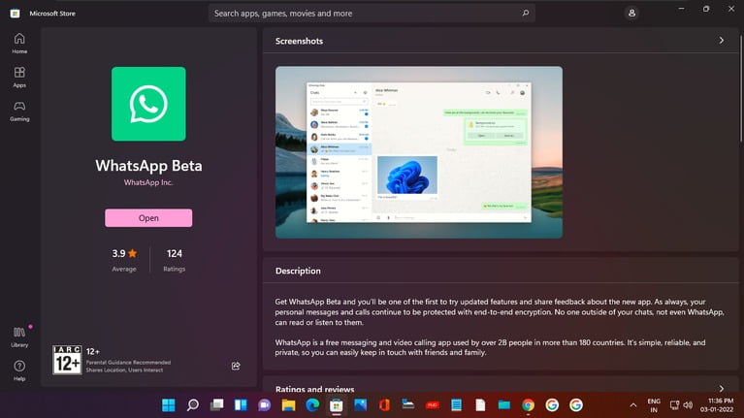744x418 pixels.
Task: Click the IARC 12+ rating badge
Action: [x=67, y=360]
